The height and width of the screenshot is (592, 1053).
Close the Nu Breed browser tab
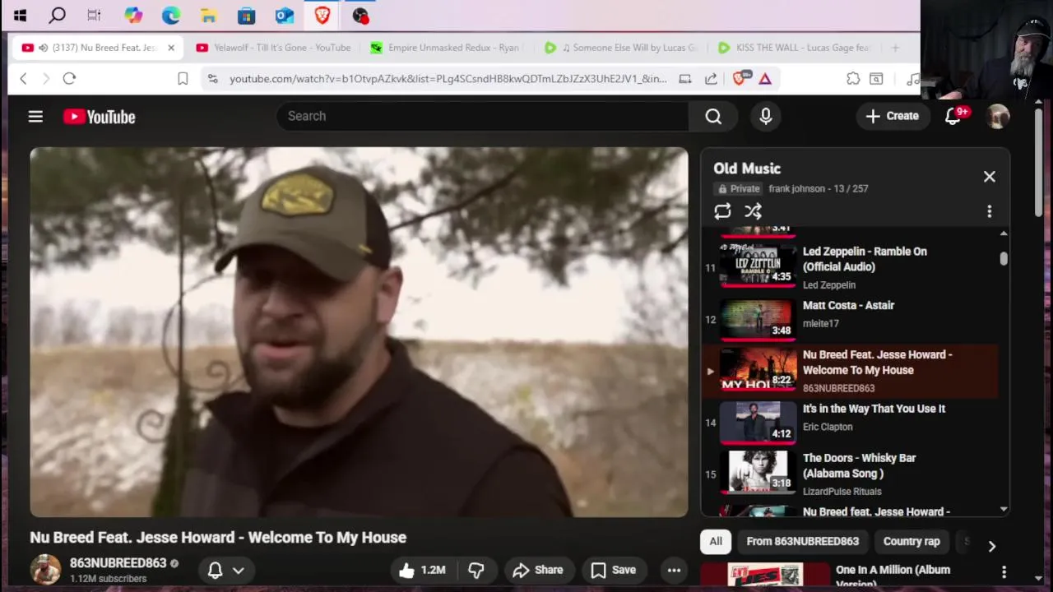coord(171,48)
